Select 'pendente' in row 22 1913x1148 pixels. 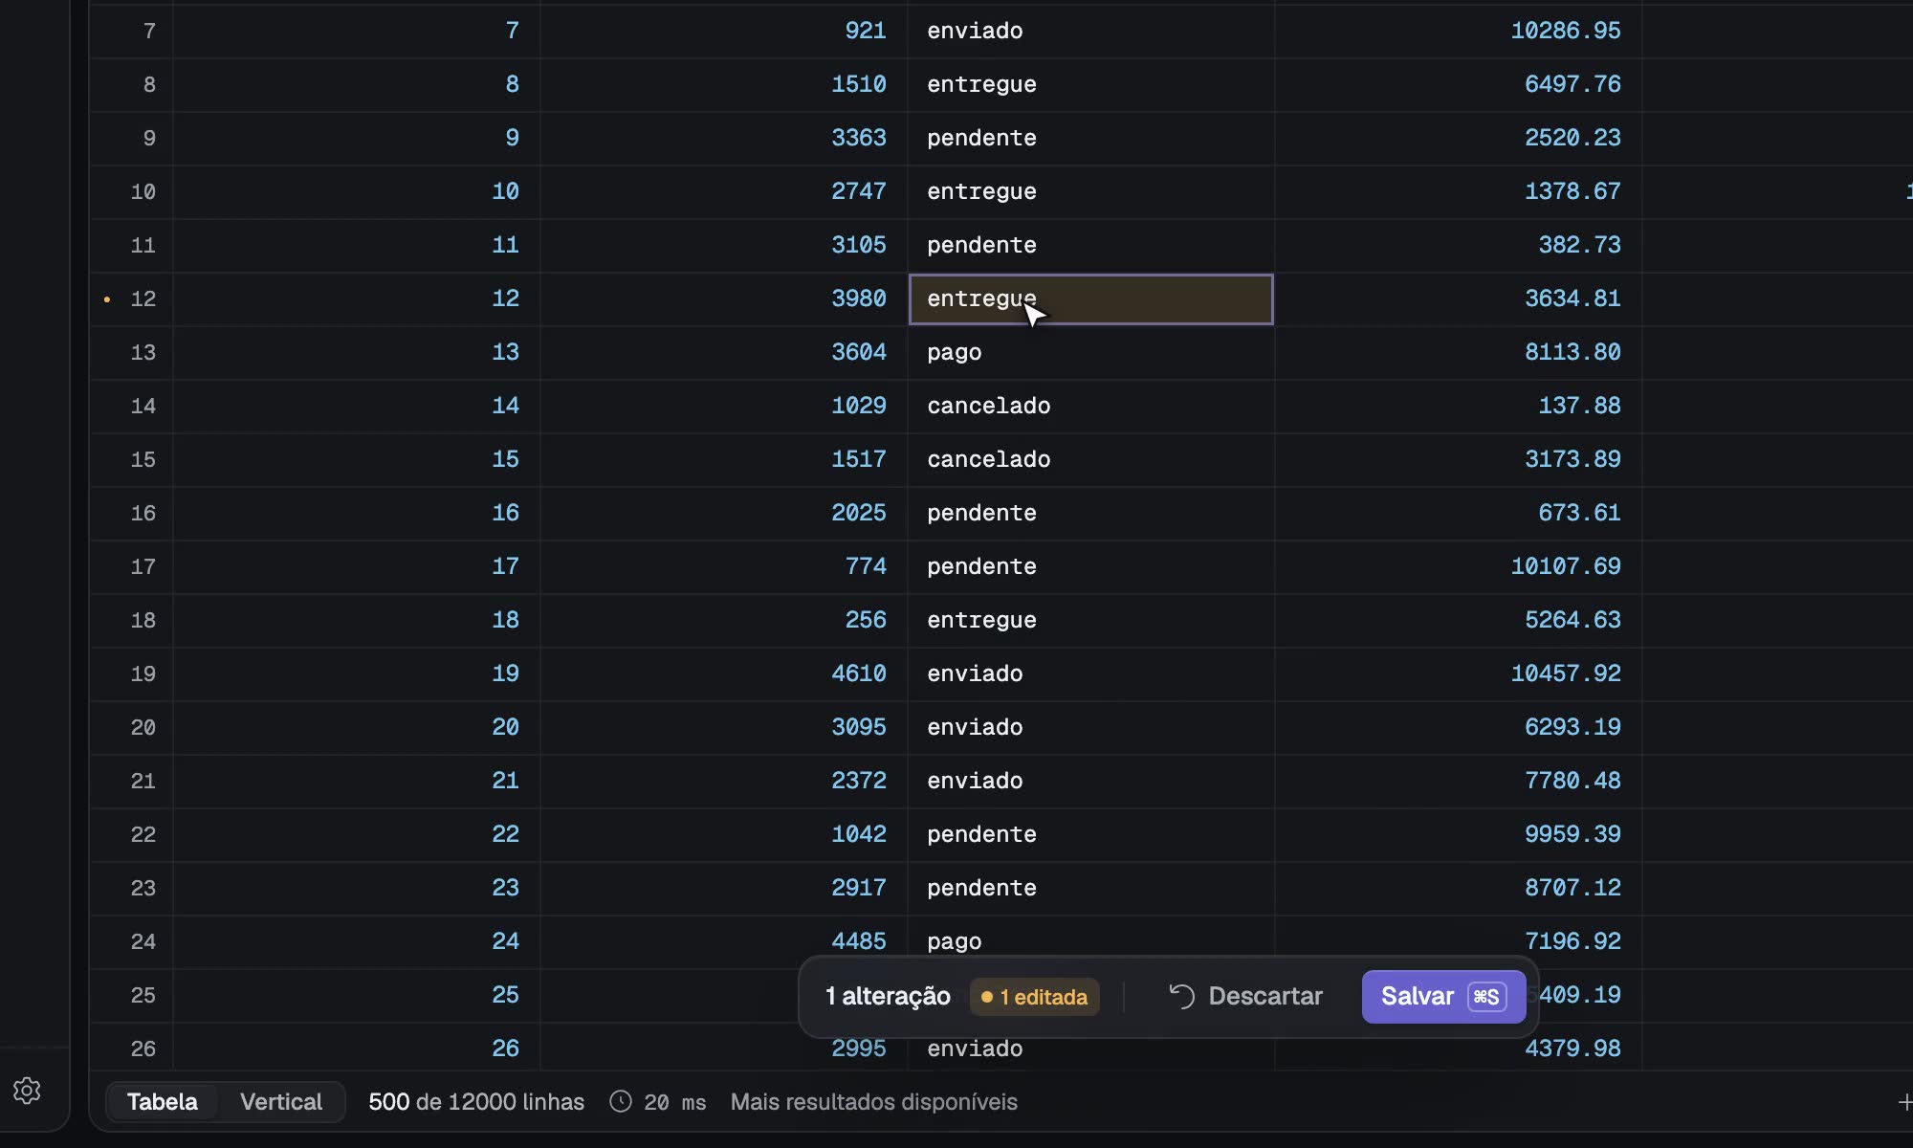tap(1090, 834)
